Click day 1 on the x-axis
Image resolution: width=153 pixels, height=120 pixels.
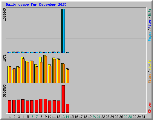pos(10,117)
